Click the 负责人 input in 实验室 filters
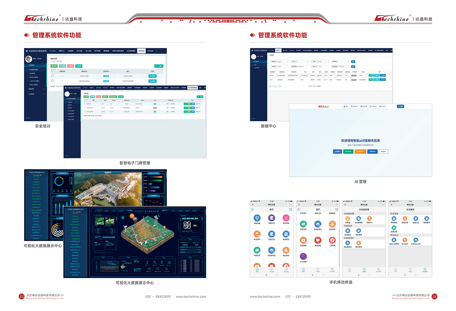The height and width of the screenshot is (311, 456). click(323, 66)
